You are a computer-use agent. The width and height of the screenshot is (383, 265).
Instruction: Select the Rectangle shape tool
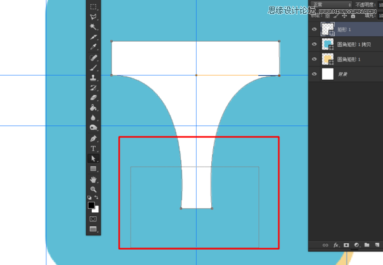coord(93,169)
